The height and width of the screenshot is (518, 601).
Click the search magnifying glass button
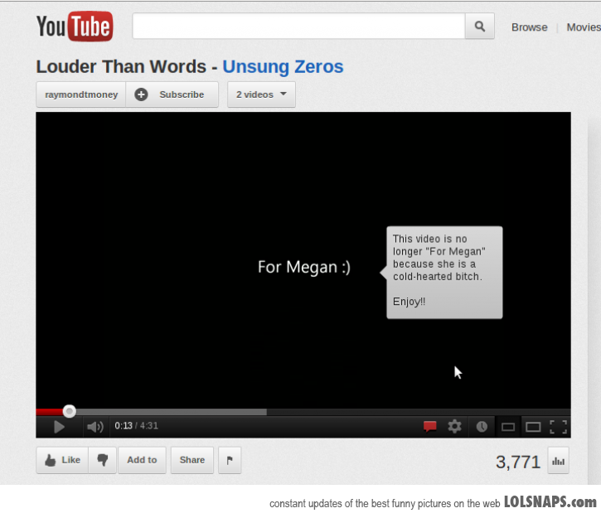[x=479, y=27]
